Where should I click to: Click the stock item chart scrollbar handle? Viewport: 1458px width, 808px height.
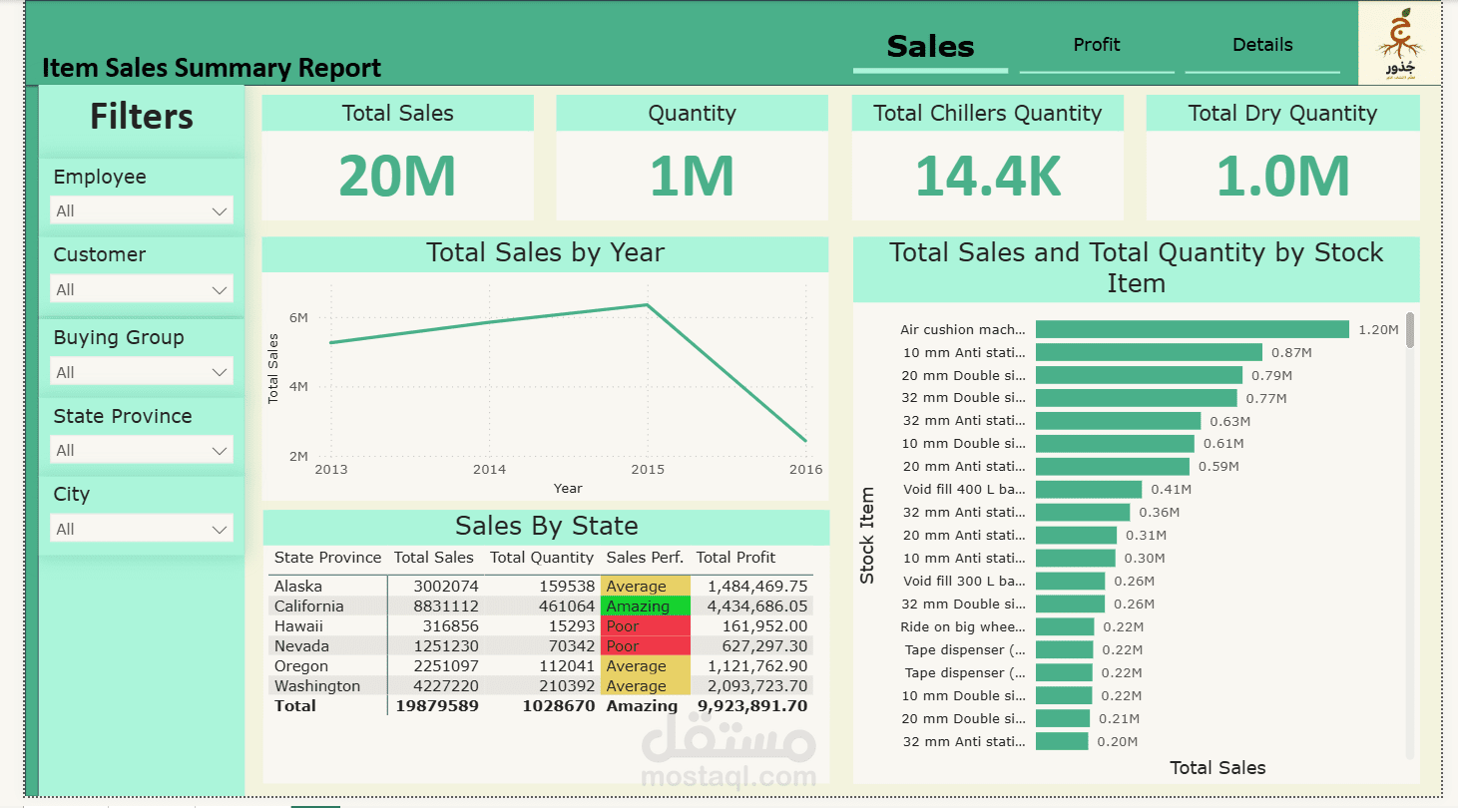(x=1410, y=330)
